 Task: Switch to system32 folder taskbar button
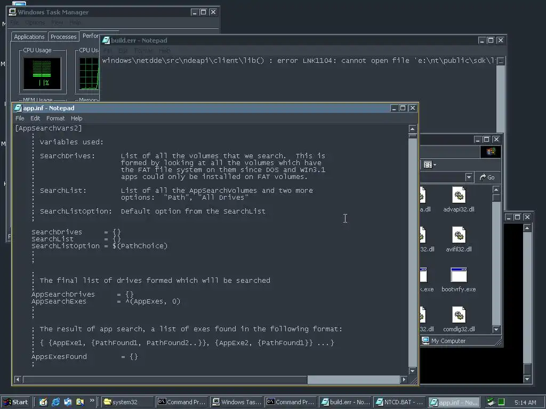127,402
